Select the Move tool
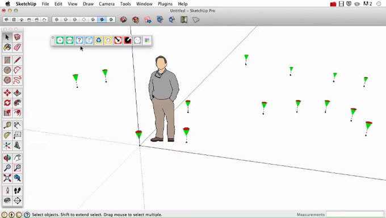Viewport: 386px width, 218px height. (x=7, y=93)
